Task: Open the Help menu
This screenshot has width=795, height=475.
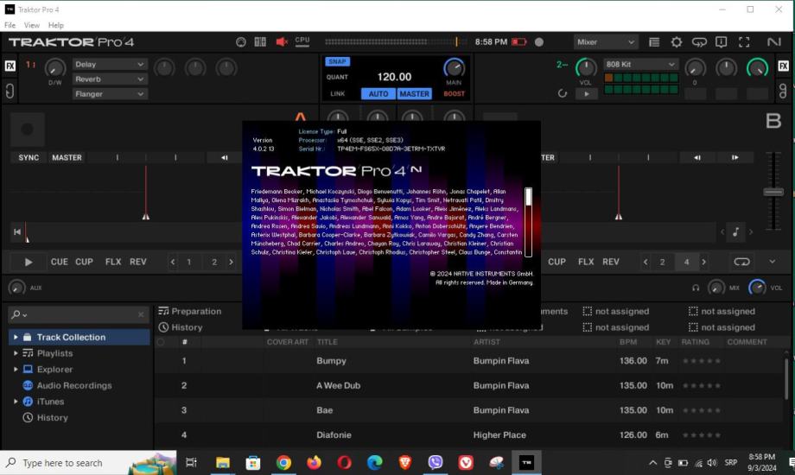Action: pyautogui.click(x=56, y=25)
